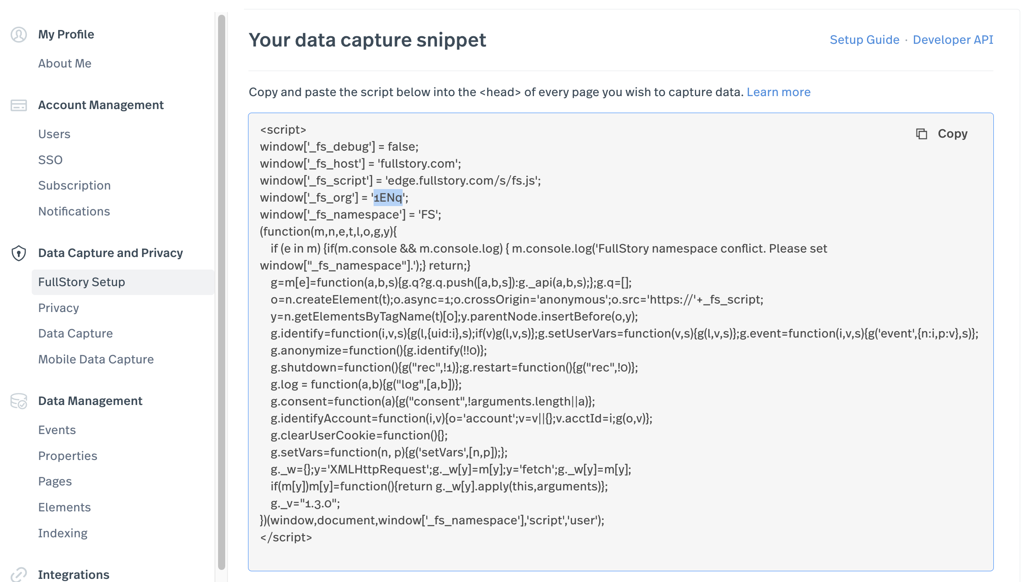The image size is (1026, 582).
Task: Click the Your data capture snippet heading
Action: 367,40
